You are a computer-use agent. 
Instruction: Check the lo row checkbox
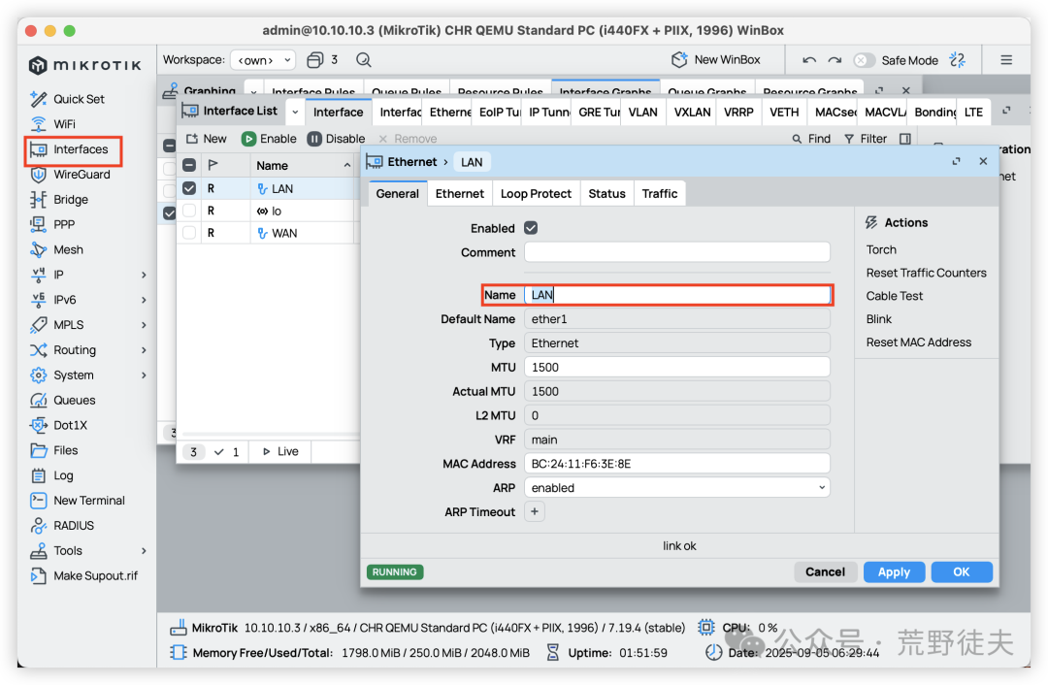tap(189, 211)
